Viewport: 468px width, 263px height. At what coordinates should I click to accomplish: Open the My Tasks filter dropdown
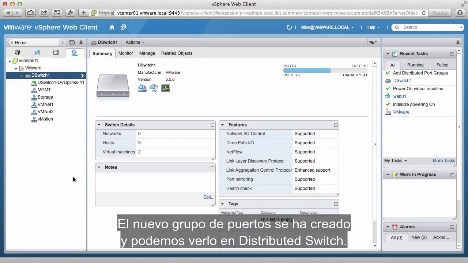click(x=395, y=161)
